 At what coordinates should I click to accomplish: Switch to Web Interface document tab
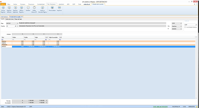(4, 17)
